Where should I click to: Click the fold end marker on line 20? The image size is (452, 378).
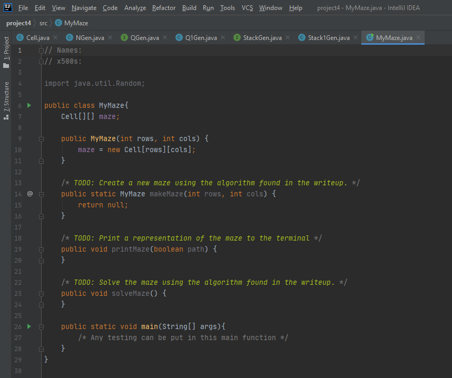pos(41,261)
